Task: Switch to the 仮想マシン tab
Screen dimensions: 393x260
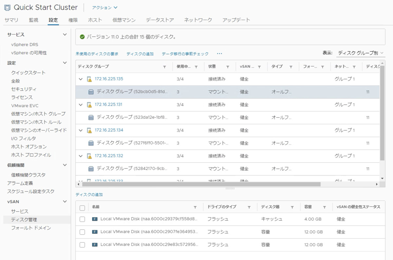Action: (124, 20)
